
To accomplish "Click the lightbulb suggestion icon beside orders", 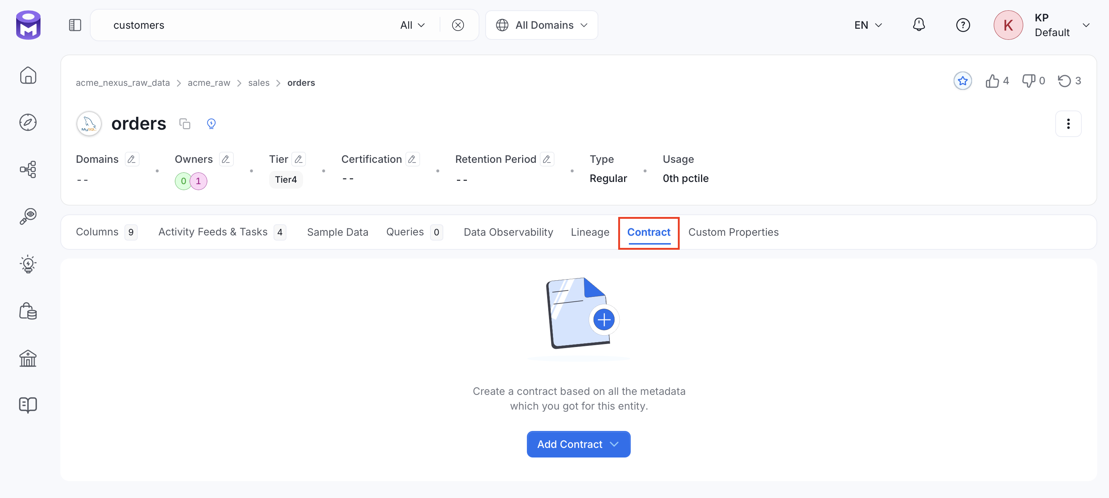I will pyautogui.click(x=211, y=124).
